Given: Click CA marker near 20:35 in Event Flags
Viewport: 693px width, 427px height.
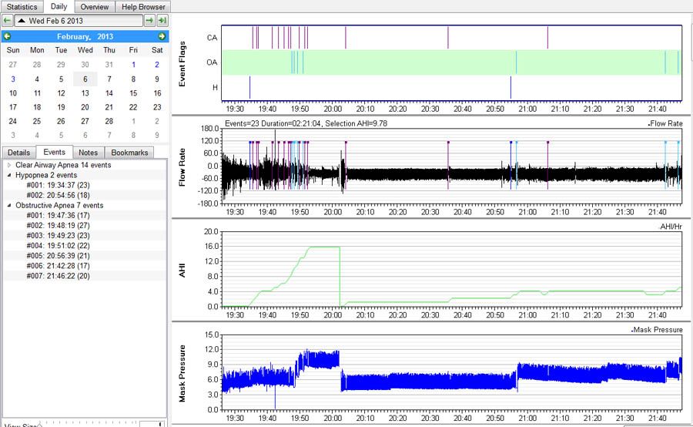Looking at the screenshot, I should [447, 38].
